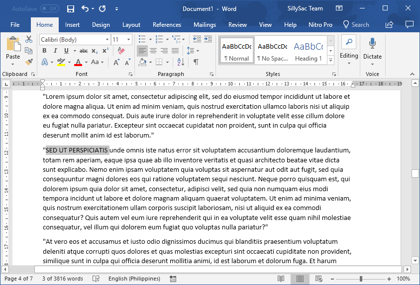The width and height of the screenshot is (420, 285).
Task: Toggle Bold formatting
Action: 44,51
